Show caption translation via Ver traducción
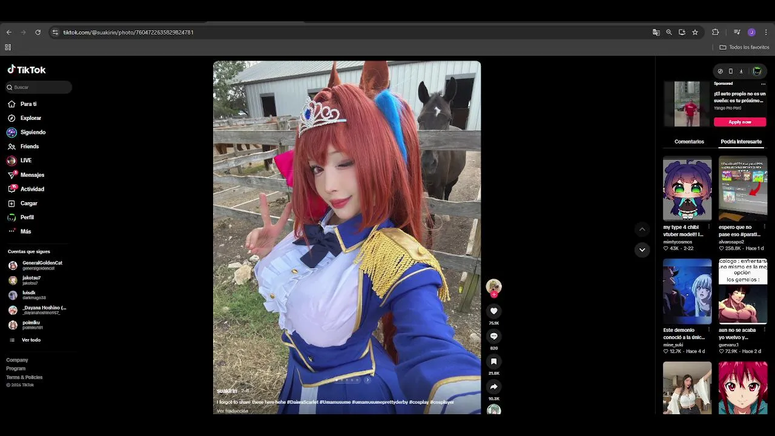 click(x=232, y=411)
